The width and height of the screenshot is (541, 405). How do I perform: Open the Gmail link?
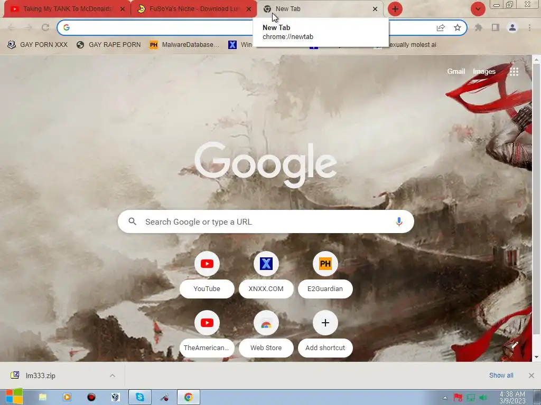(456, 71)
